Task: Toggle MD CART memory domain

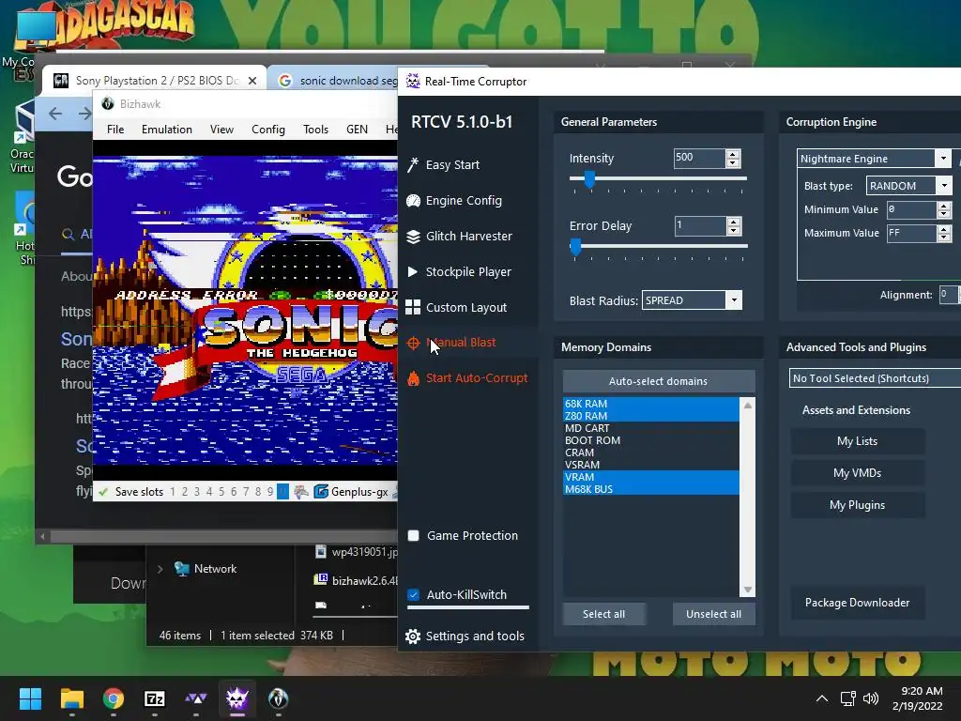Action: coord(651,428)
